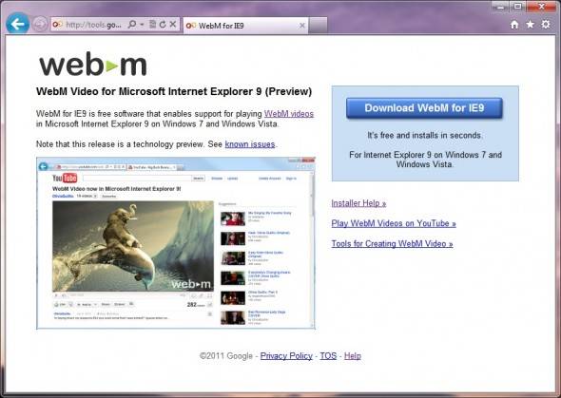Screen dimensions: 561x398
Task: Follow the known issues link
Action: click(x=250, y=144)
